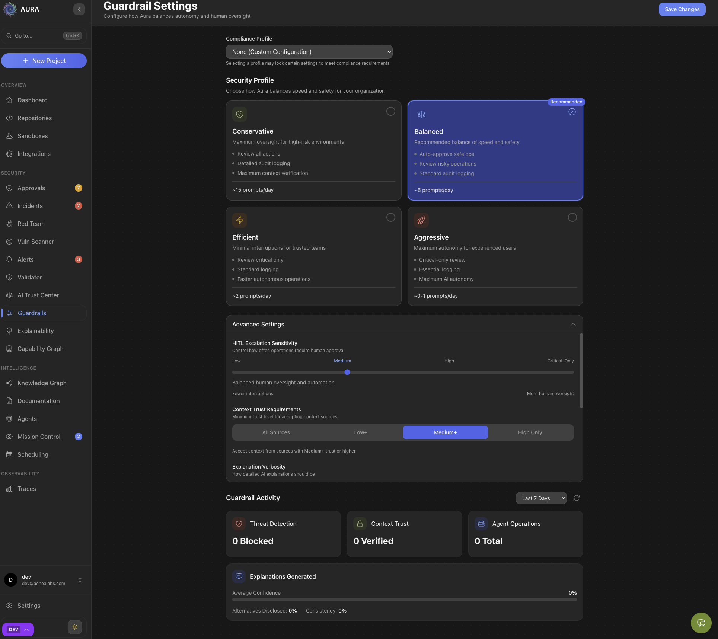Click the Alerts bell icon
718x639 pixels.
click(x=9, y=259)
